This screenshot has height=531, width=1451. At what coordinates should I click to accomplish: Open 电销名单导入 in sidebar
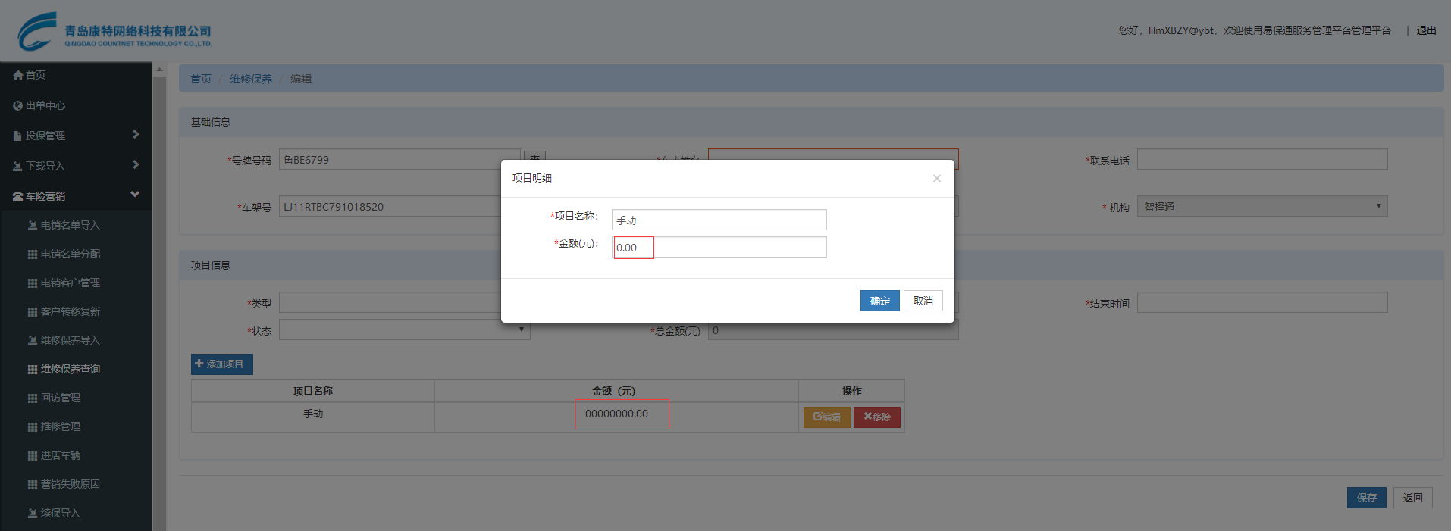[x=71, y=226]
